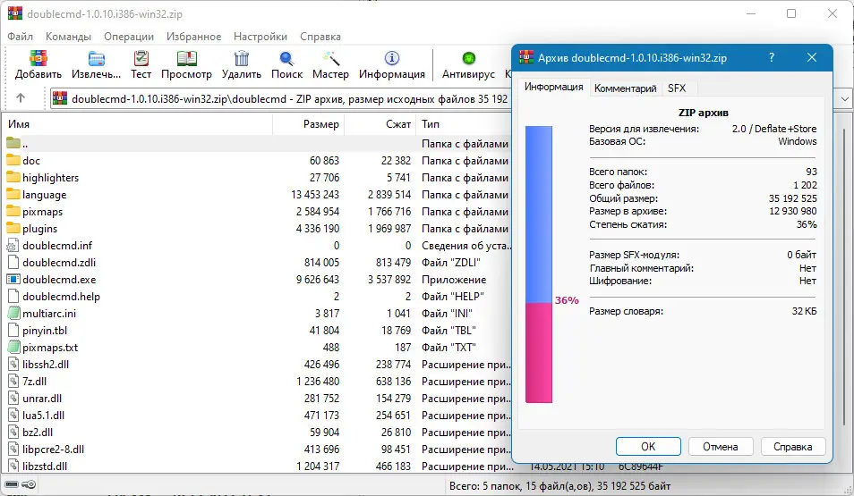Screen dimensions: 854x496
Task: Click the Информация toolbar icon
Action: tap(391, 58)
